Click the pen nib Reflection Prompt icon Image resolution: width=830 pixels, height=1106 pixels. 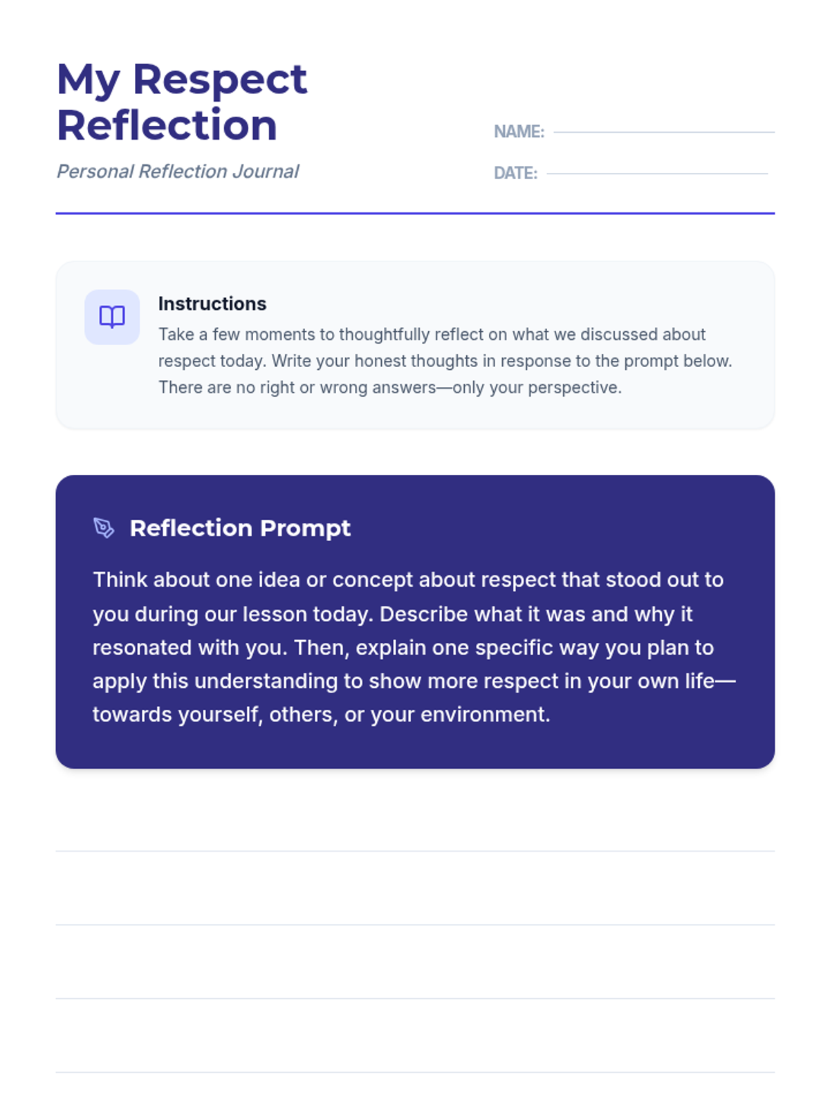click(104, 528)
